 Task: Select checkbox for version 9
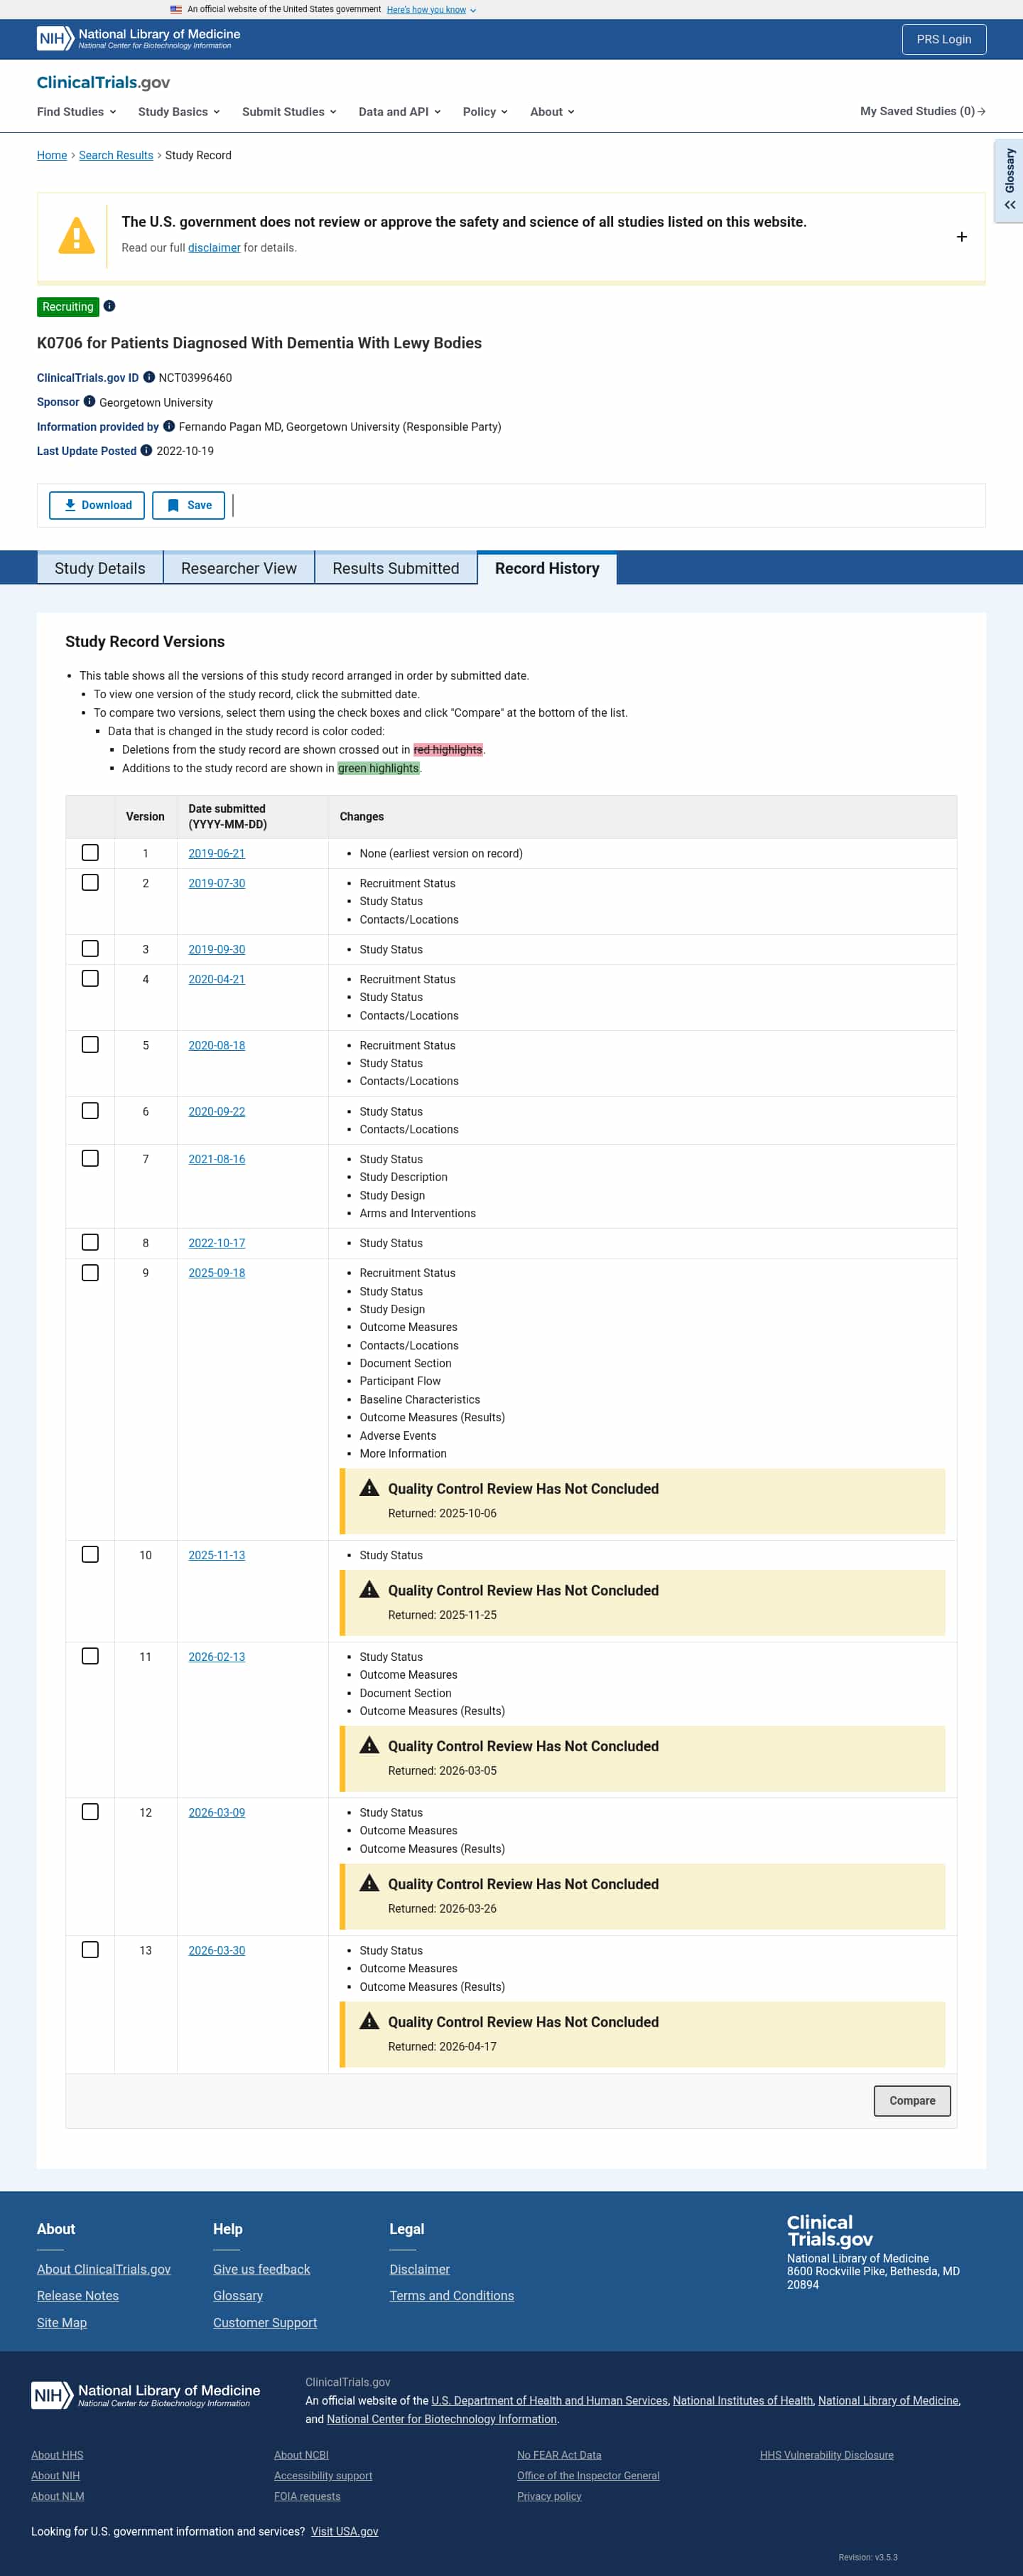click(x=90, y=1272)
